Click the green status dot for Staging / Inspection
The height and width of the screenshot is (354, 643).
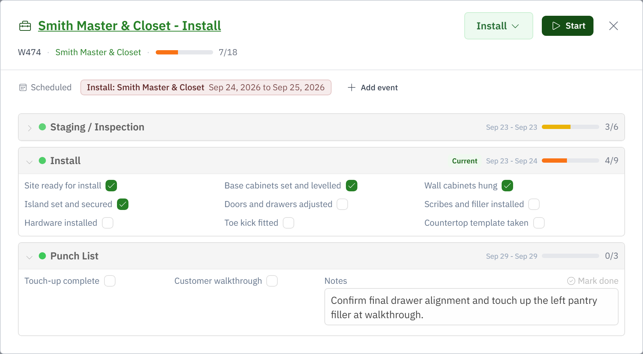tap(42, 127)
